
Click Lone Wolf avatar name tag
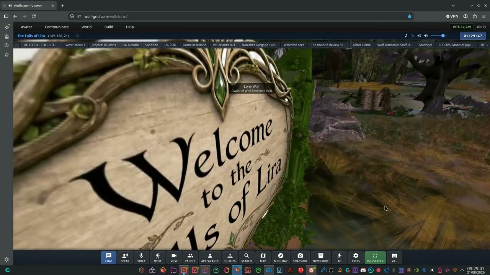(x=252, y=89)
